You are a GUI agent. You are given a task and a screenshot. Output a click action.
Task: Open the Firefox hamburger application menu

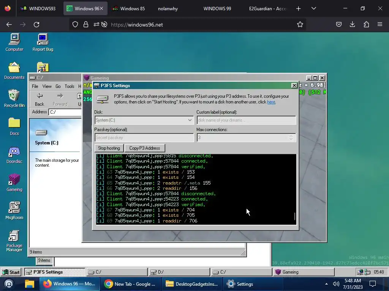pos(380,25)
